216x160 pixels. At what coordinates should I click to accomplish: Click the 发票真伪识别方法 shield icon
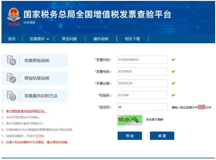11,96
